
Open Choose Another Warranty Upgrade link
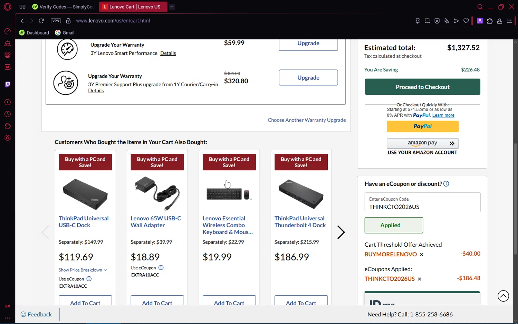pyautogui.click(x=307, y=120)
